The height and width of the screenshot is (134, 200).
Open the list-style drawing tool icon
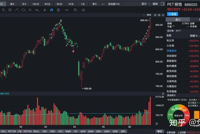[x=10, y=10]
